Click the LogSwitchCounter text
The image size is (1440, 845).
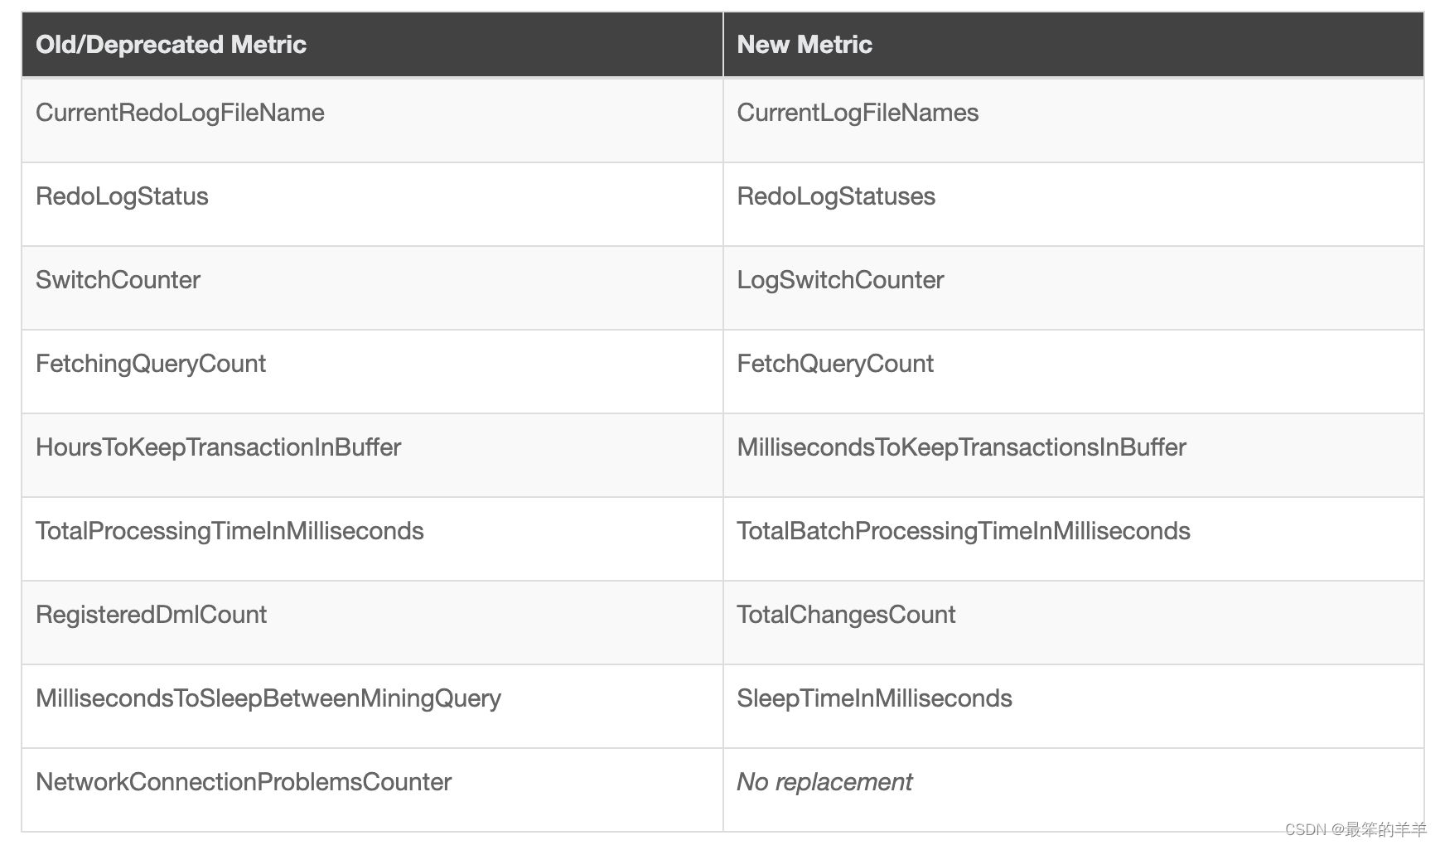coord(840,280)
